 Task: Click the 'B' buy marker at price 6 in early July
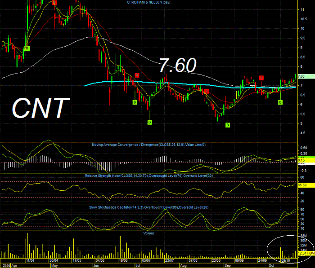click(x=135, y=102)
